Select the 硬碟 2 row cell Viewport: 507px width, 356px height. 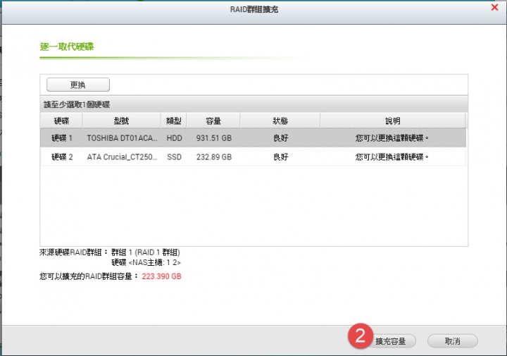click(62, 157)
